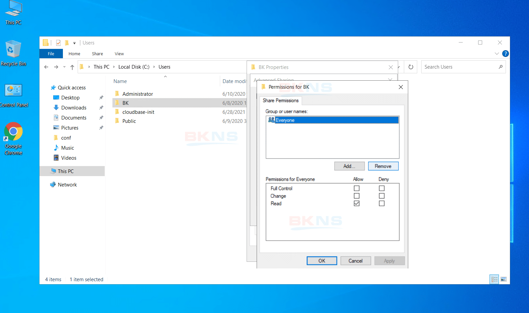Click the Refresh button in address bar
The image size is (529, 313).
411,67
